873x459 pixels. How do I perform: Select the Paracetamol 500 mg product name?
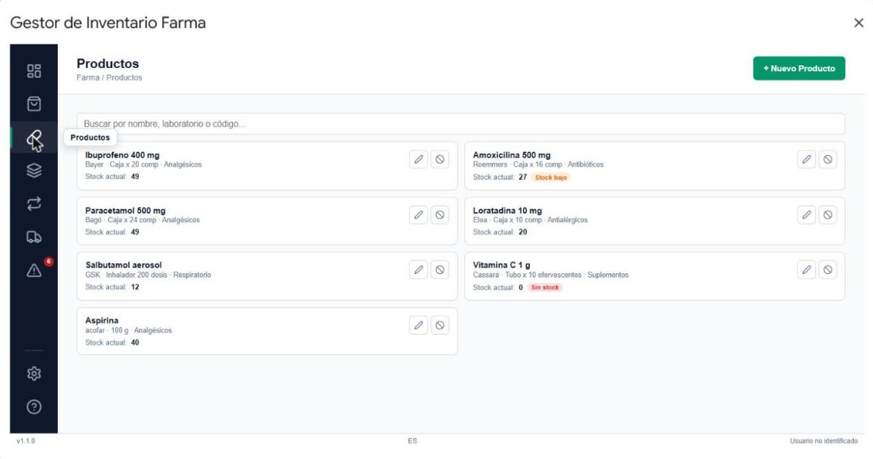click(125, 211)
